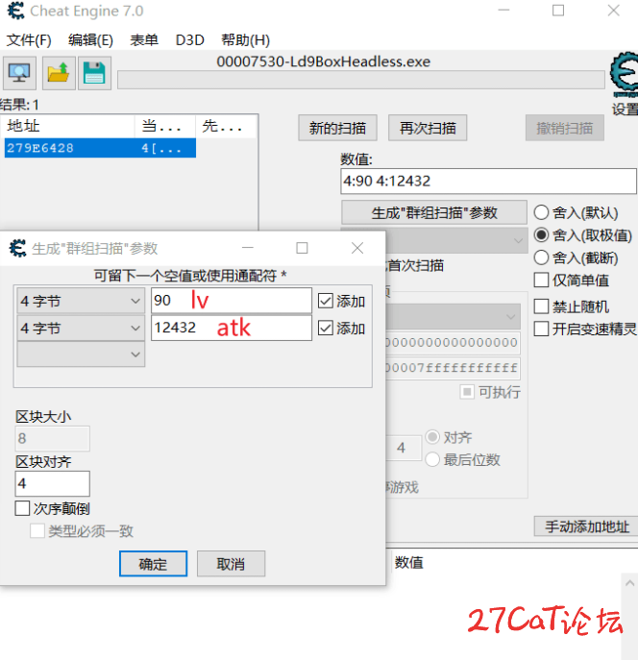Open the 帮助(H) menu
This screenshot has width=638, height=660.
(246, 40)
